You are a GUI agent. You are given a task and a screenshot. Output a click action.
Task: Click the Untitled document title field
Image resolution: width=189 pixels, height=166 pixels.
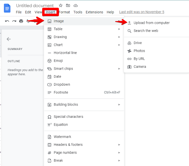35,6
